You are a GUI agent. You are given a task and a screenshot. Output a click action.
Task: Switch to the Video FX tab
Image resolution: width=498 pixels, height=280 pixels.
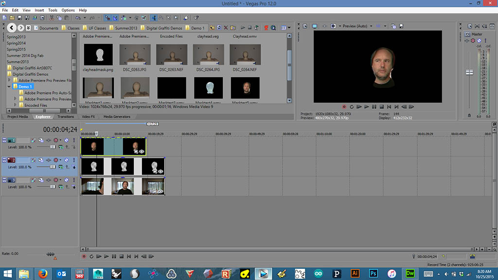[x=88, y=117]
